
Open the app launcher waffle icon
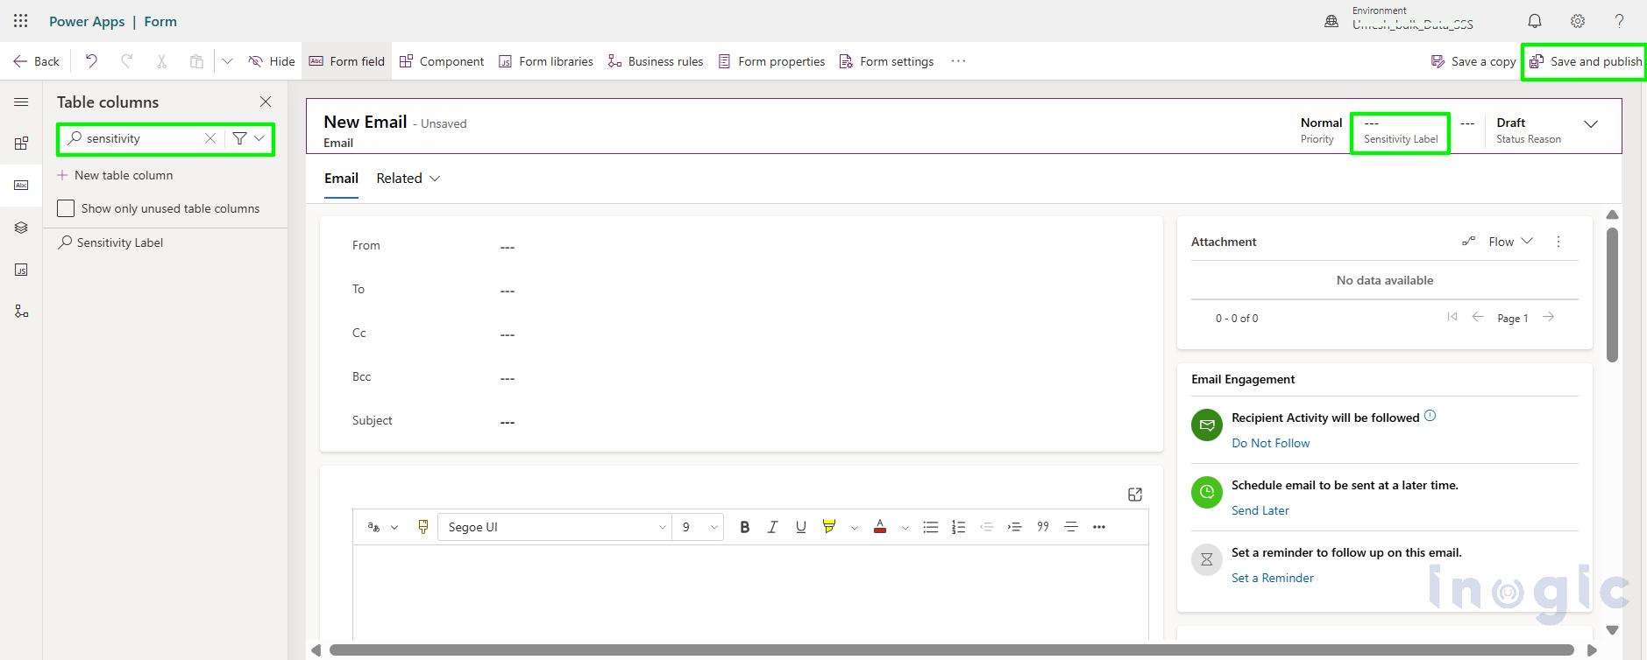pyautogui.click(x=21, y=21)
